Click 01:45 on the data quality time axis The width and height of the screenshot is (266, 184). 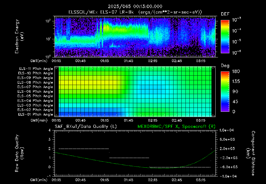[x=129, y=180]
